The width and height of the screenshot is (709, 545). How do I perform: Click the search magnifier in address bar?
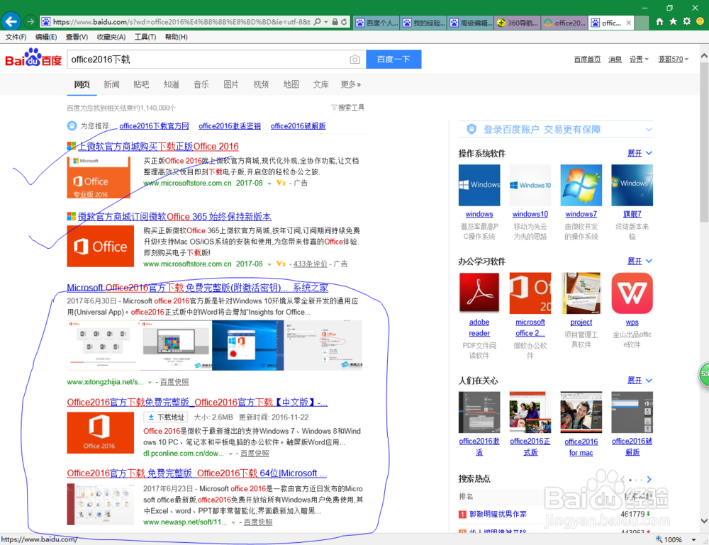tap(318, 22)
